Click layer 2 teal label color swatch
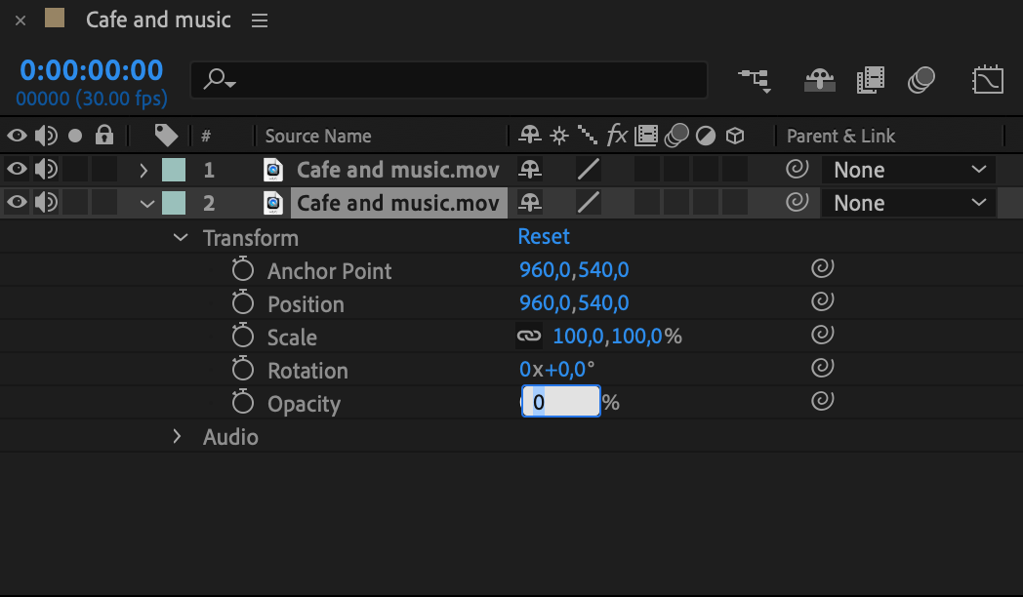This screenshot has height=597, width=1023. 173,203
